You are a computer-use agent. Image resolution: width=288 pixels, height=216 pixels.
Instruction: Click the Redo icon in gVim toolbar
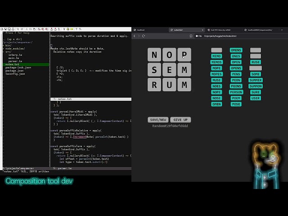click(x=22, y=29)
